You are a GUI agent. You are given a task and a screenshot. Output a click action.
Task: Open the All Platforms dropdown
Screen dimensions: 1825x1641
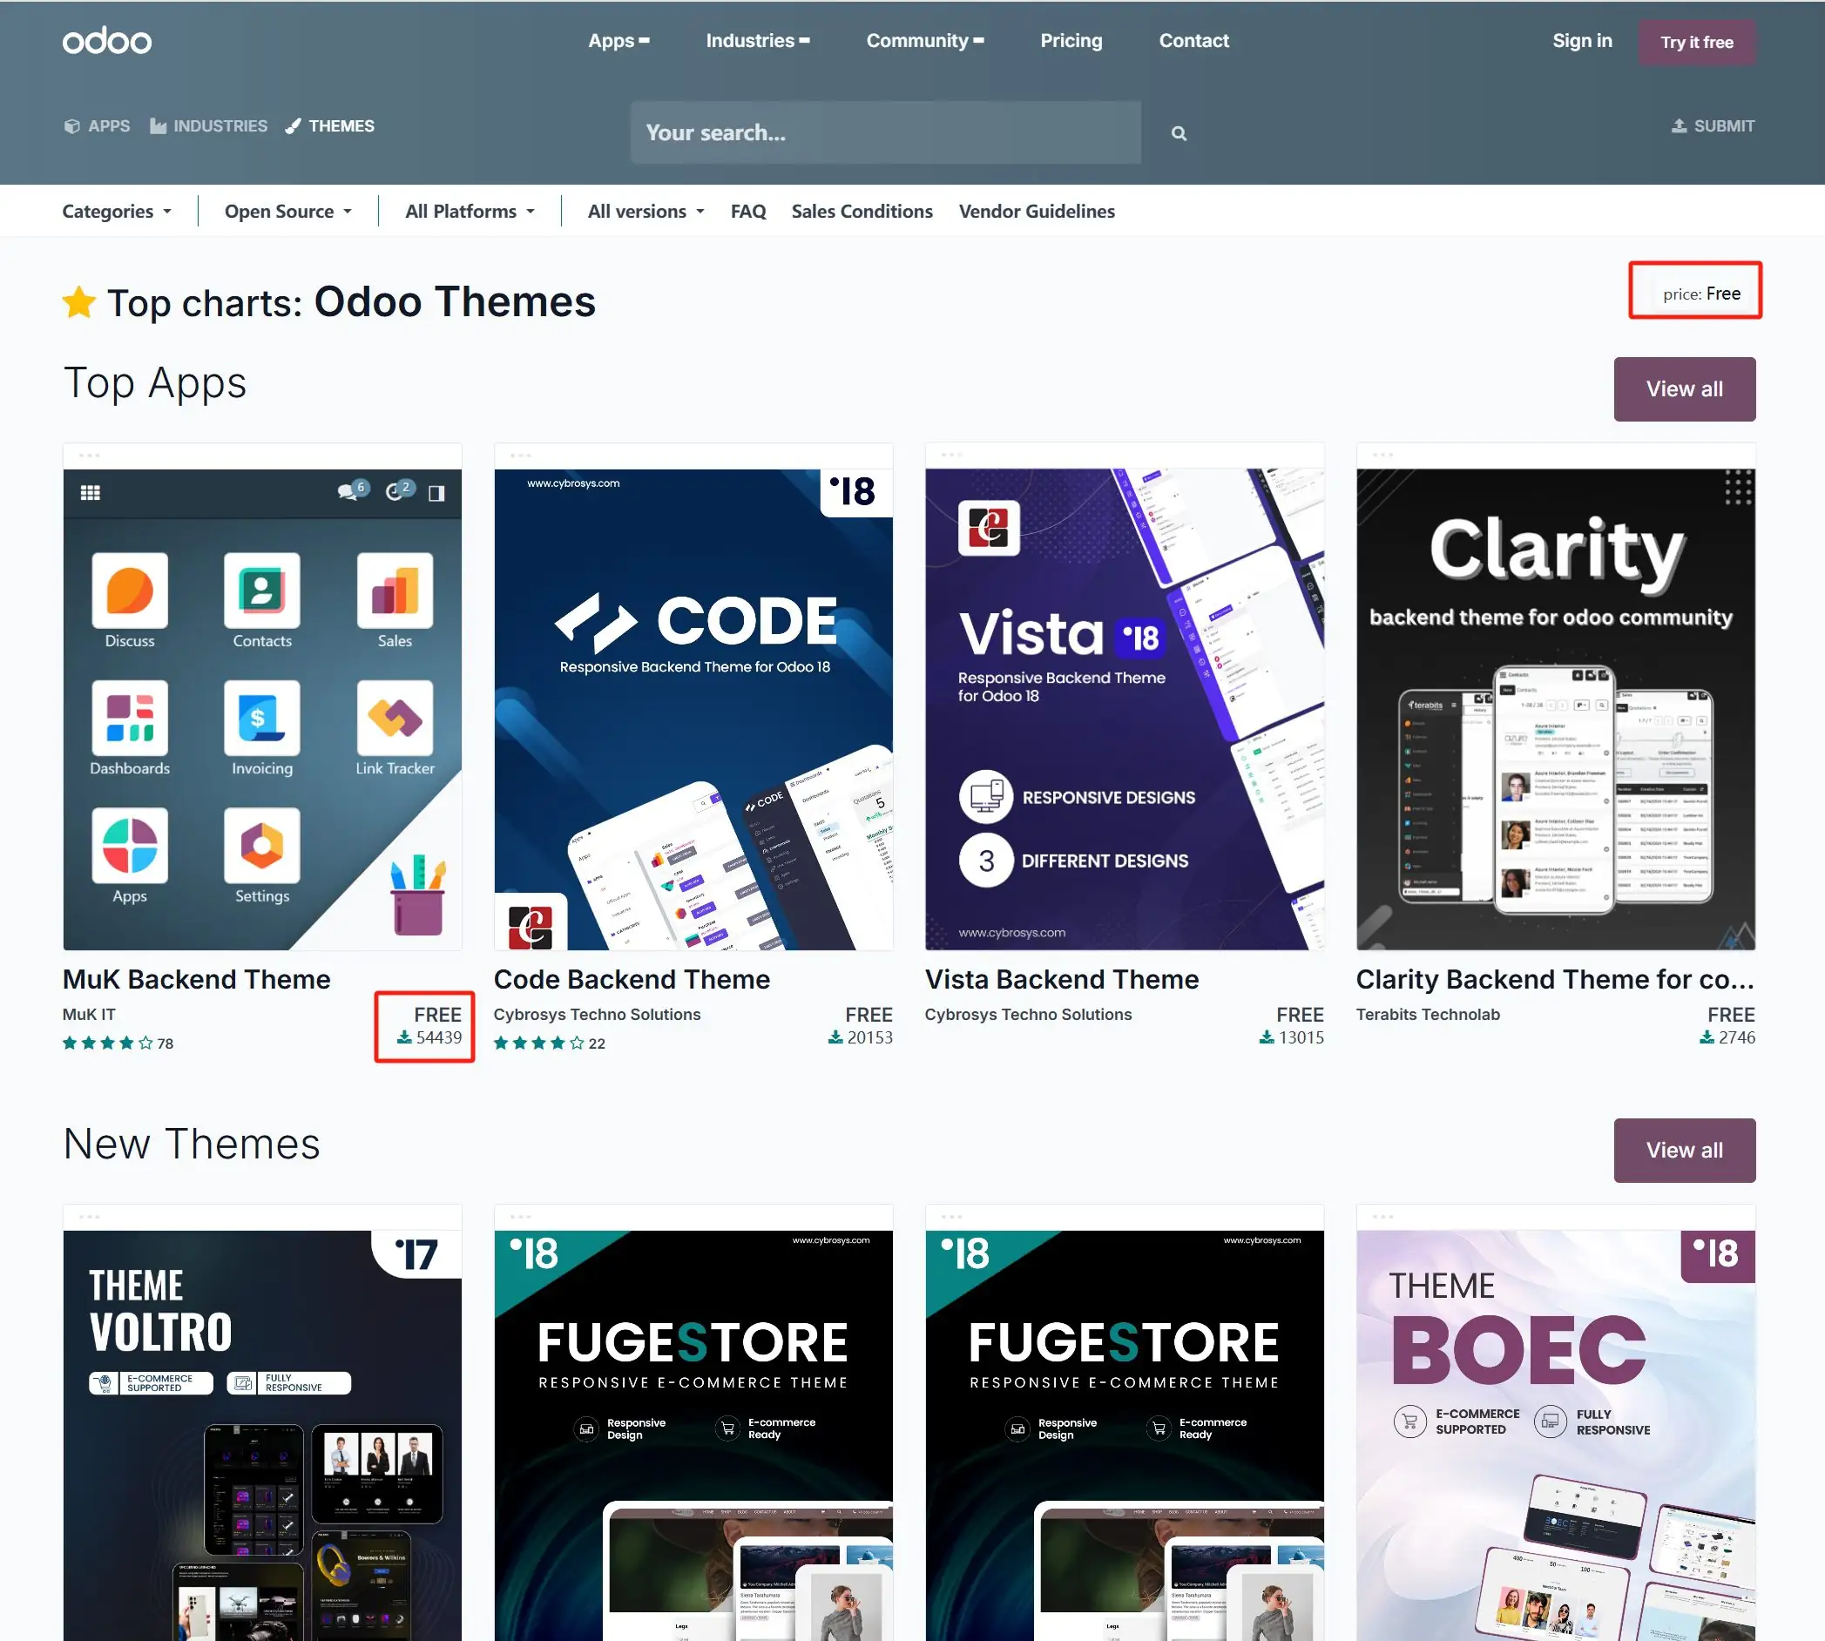tap(470, 211)
